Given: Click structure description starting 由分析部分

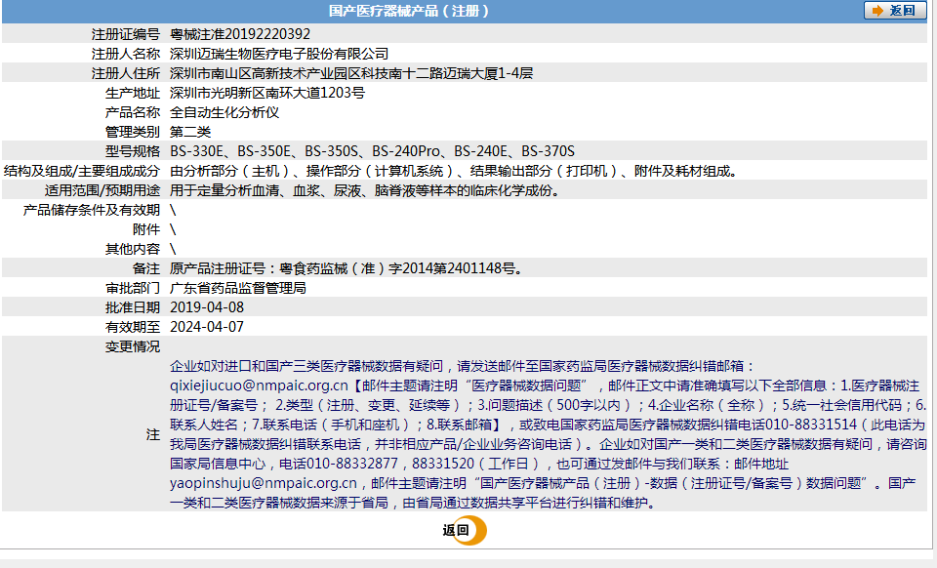Looking at the screenshot, I should coord(456,171).
